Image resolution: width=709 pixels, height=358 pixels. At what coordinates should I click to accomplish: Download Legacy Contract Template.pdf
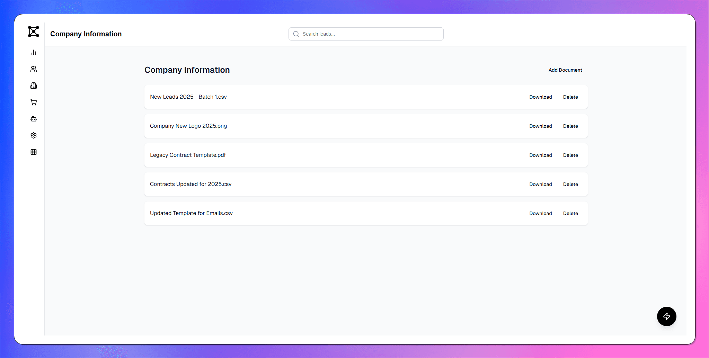(x=540, y=155)
